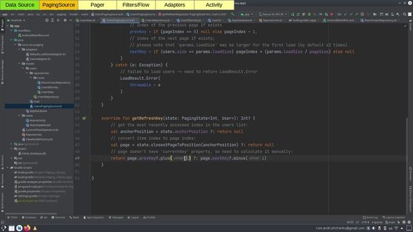Image resolution: width=413 pixels, height=232 pixels.
Task: Switch to the UsersDao.kt editor tab
Action: [86, 20]
